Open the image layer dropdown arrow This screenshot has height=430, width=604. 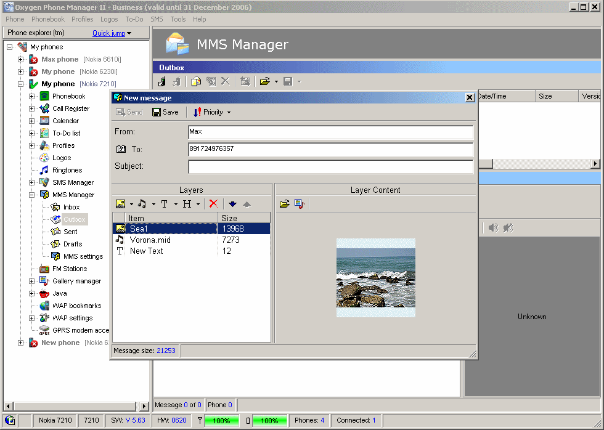(x=131, y=204)
